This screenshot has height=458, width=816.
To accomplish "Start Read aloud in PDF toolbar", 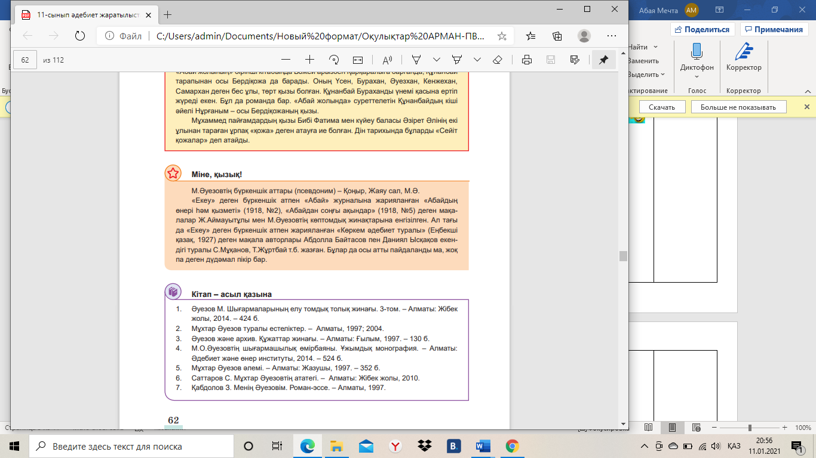I will click(386, 60).
